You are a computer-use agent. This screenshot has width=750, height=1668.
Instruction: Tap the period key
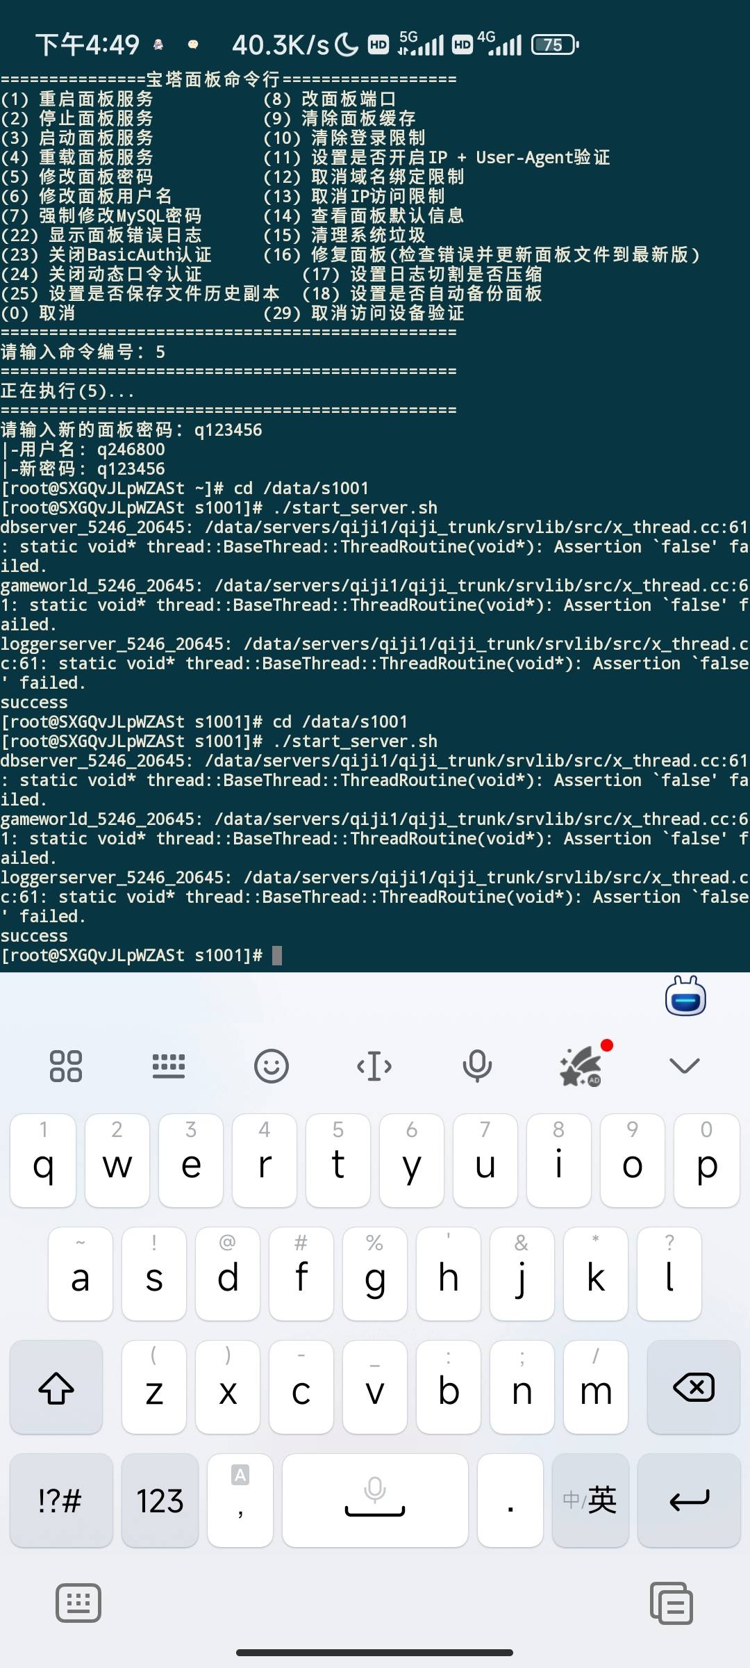(x=510, y=1500)
